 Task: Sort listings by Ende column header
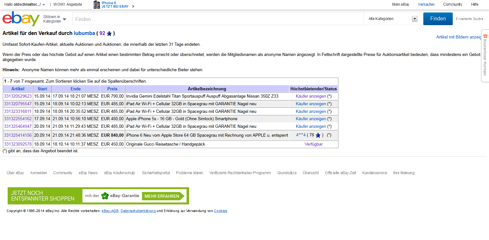(x=75, y=89)
